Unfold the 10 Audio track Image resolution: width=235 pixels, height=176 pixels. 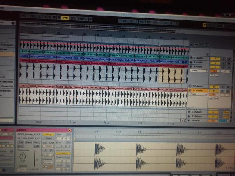[x=190, y=86]
